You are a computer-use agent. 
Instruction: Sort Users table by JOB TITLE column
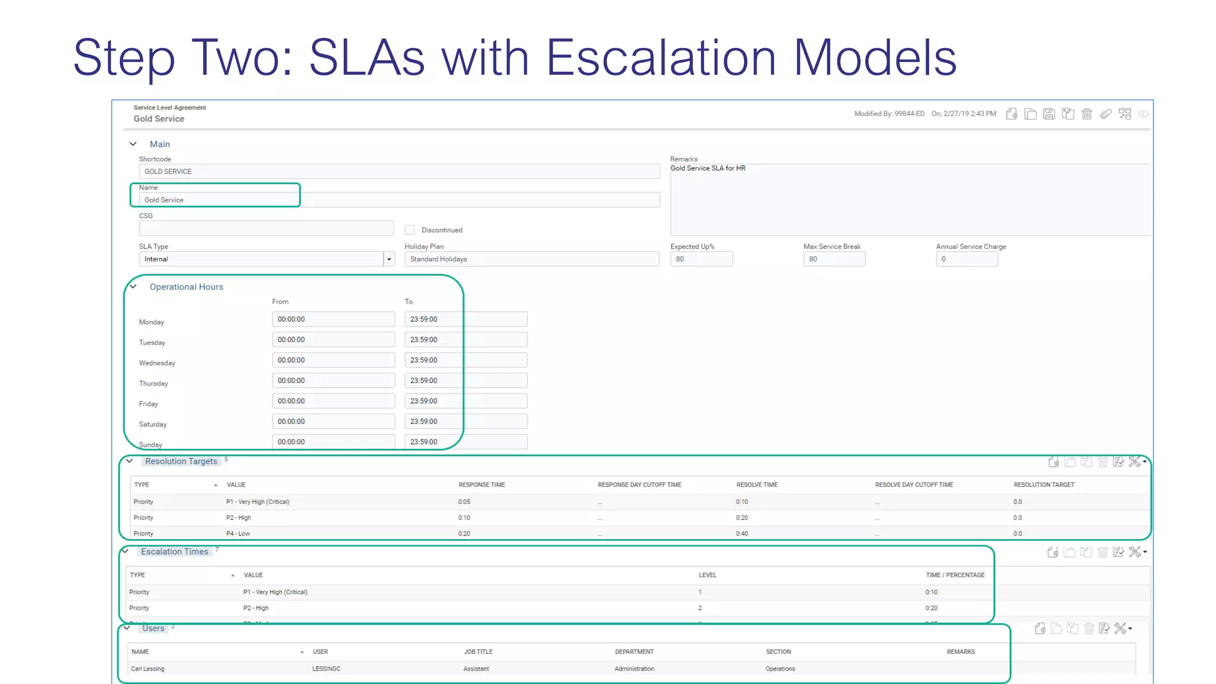pyautogui.click(x=478, y=652)
